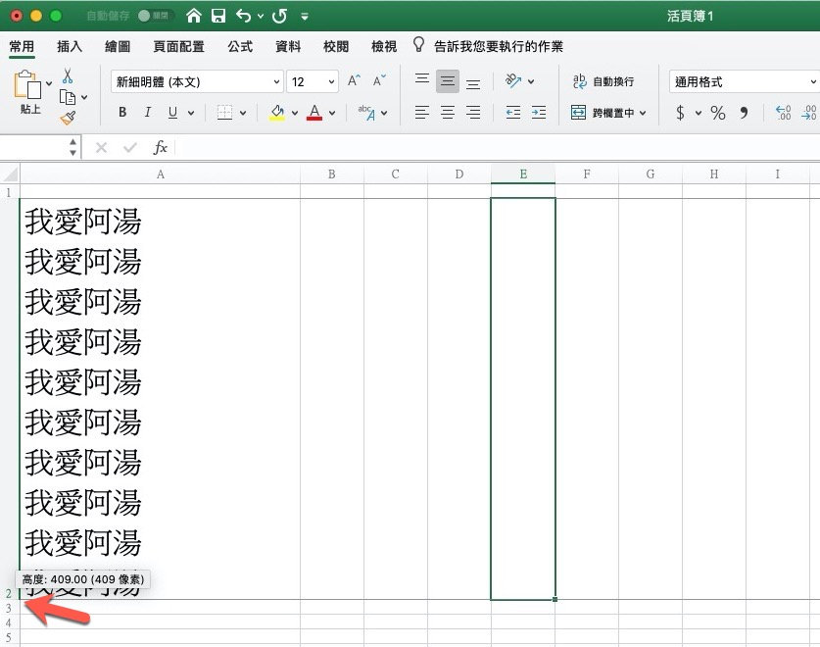Open the 通用格式 number format dropdown
Viewport: 820px width, 647px height.
(743, 82)
